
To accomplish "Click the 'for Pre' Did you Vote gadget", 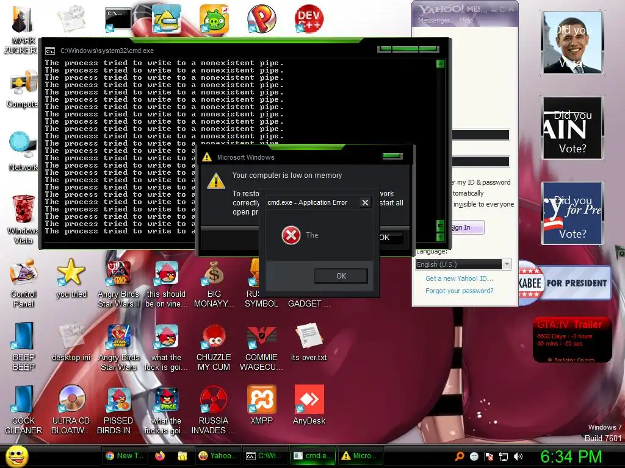I will pyautogui.click(x=573, y=213).
